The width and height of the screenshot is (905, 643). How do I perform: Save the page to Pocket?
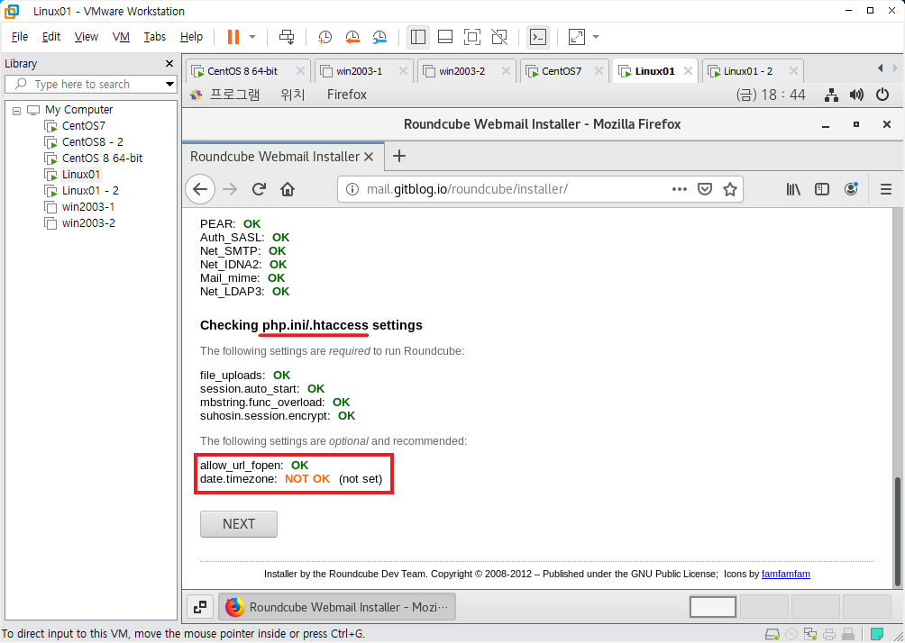tap(705, 189)
